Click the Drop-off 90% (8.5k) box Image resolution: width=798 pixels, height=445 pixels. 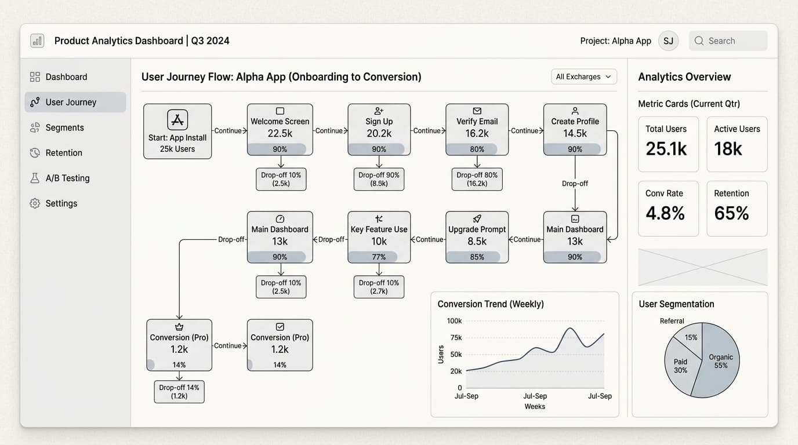(x=379, y=179)
